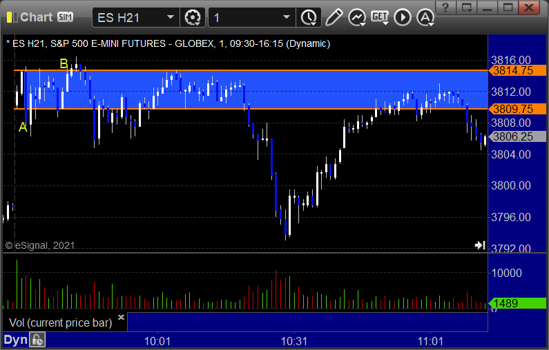Click the window tear-off arrow icon

click(467, 8)
